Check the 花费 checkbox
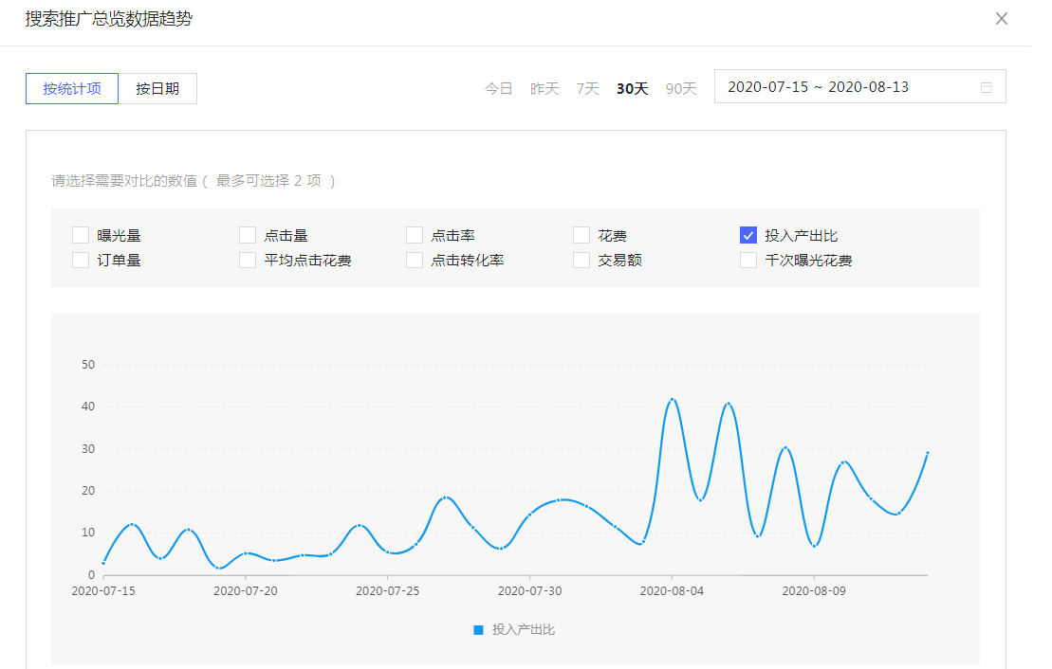Screen dimensions: 1052x669 point(581,235)
